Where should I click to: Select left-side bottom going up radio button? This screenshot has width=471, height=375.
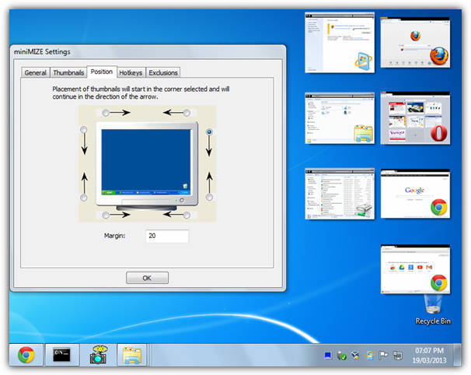coord(84,198)
